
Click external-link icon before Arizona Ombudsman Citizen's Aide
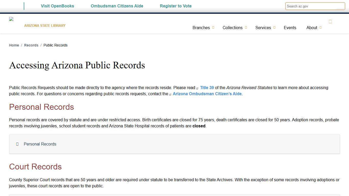pos(170,94)
